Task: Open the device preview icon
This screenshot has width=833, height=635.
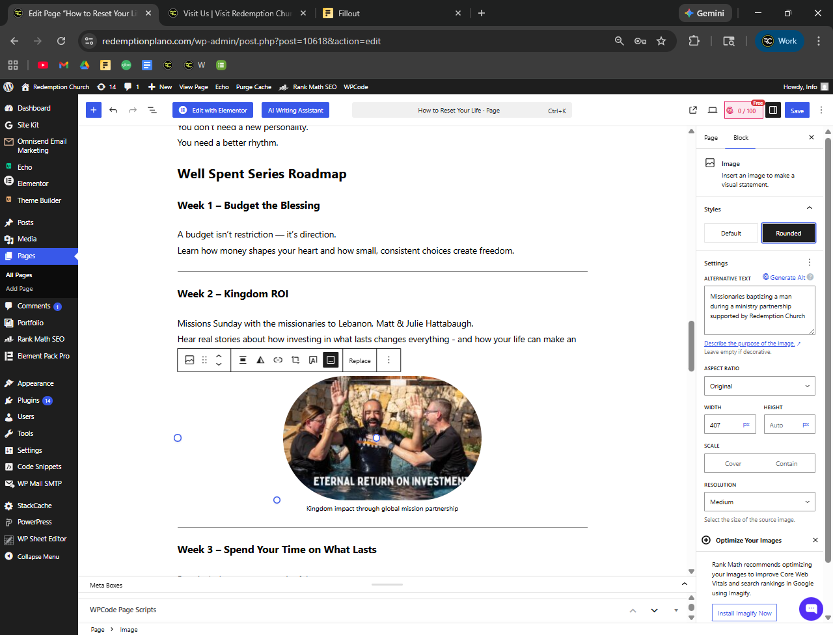Action: click(713, 110)
